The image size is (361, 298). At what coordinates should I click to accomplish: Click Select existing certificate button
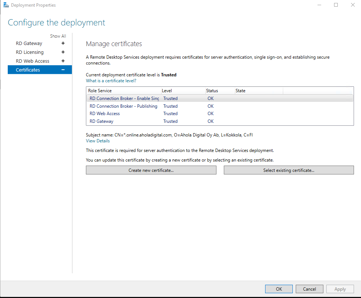289,170
